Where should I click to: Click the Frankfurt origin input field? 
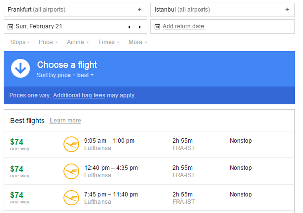coord(71,10)
